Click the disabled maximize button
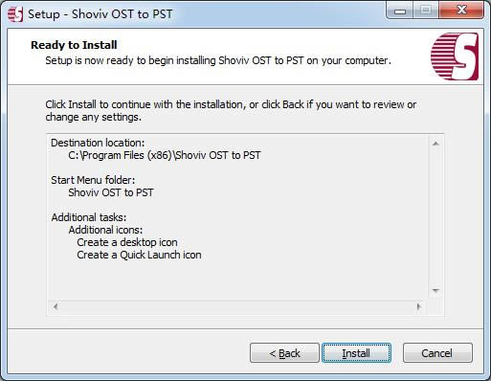491x381 pixels. 426,11
